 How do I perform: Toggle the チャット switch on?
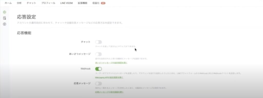[x=98, y=42]
